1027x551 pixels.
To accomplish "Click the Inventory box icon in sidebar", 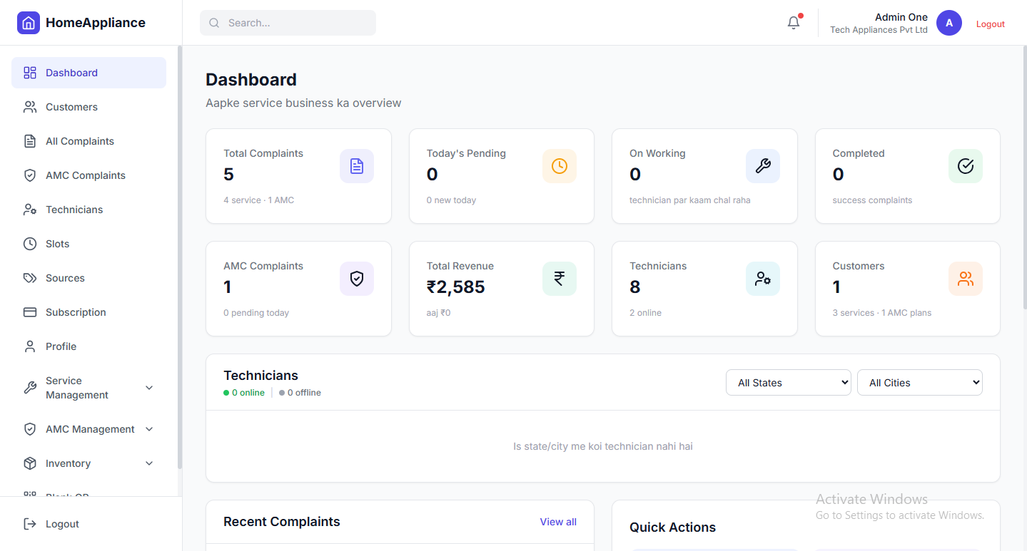I will click(30, 463).
